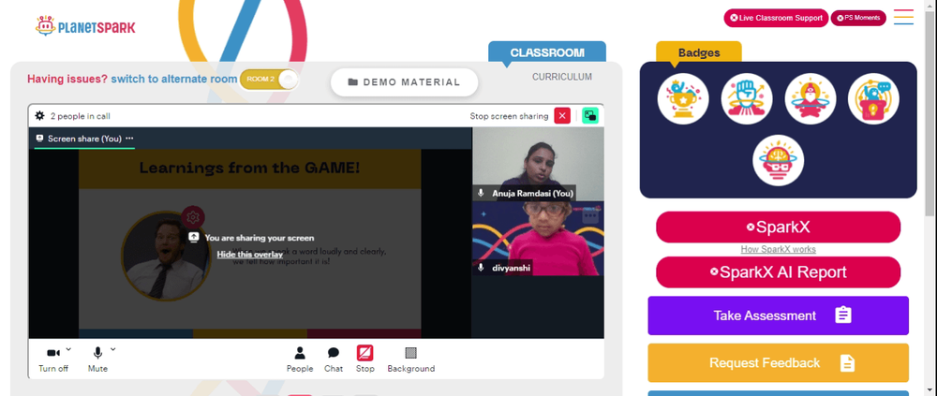Image resolution: width=937 pixels, height=396 pixels.
Task: Click the 2 people in call label
Action: [80, 116]
